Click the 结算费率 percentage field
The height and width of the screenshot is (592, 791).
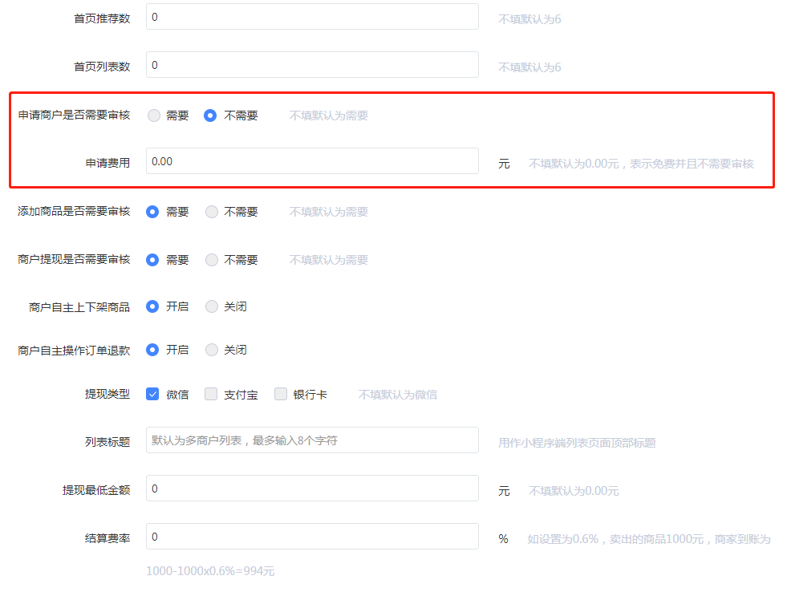pos(312,537)
